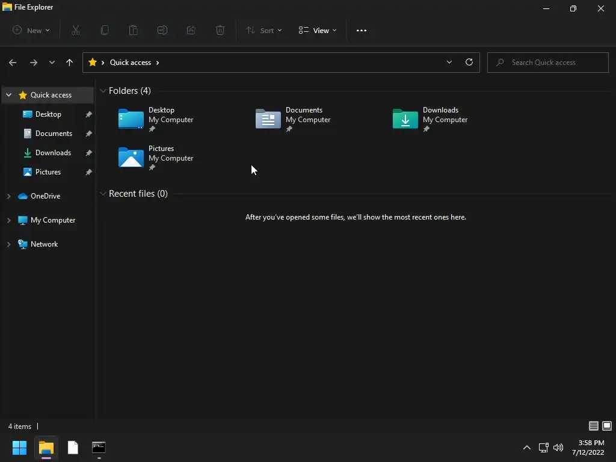Collapse Quick access in the navigation tree

point(8,95)
